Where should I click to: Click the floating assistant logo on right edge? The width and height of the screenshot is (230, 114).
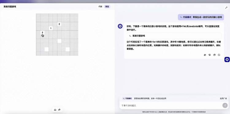pos(227,59)
